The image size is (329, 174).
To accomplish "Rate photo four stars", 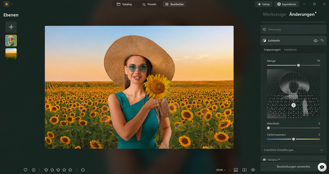I will tap(64, 170).
